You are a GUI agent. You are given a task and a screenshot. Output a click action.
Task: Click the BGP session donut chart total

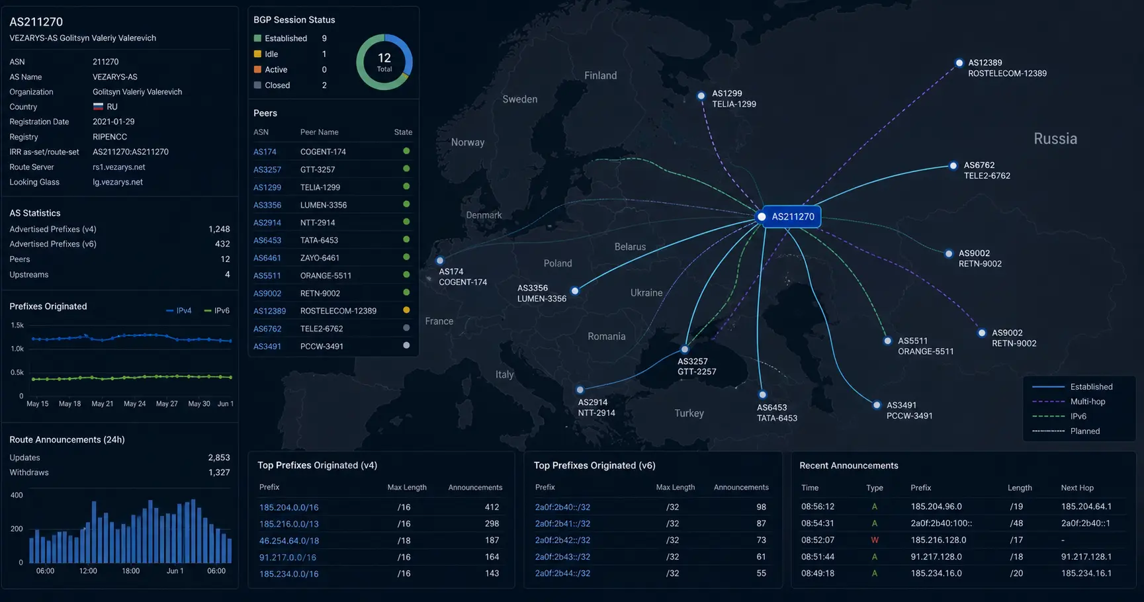384,62
